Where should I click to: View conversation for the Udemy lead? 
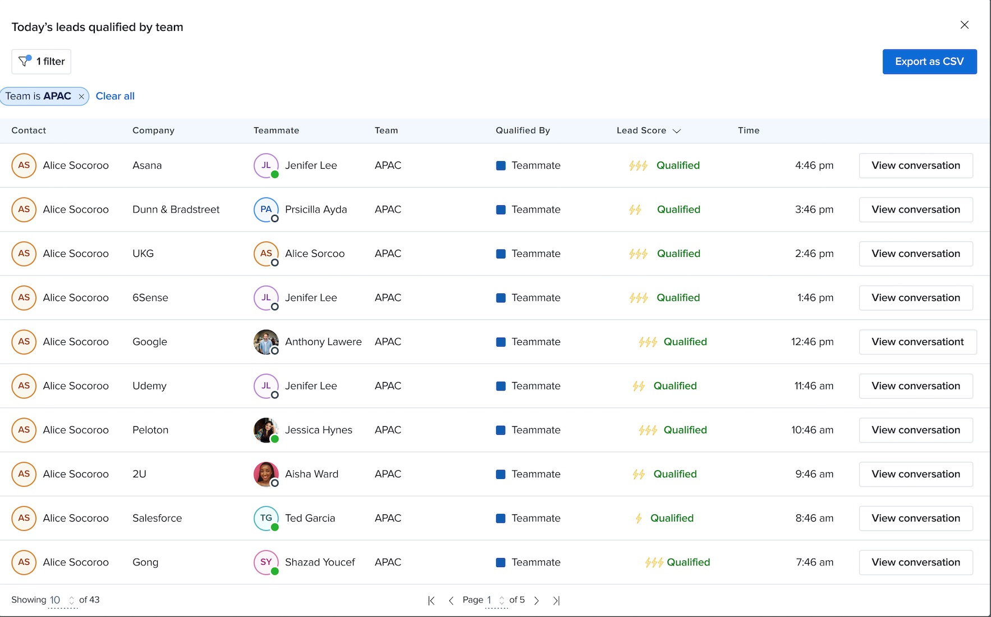tap(916, 386)
